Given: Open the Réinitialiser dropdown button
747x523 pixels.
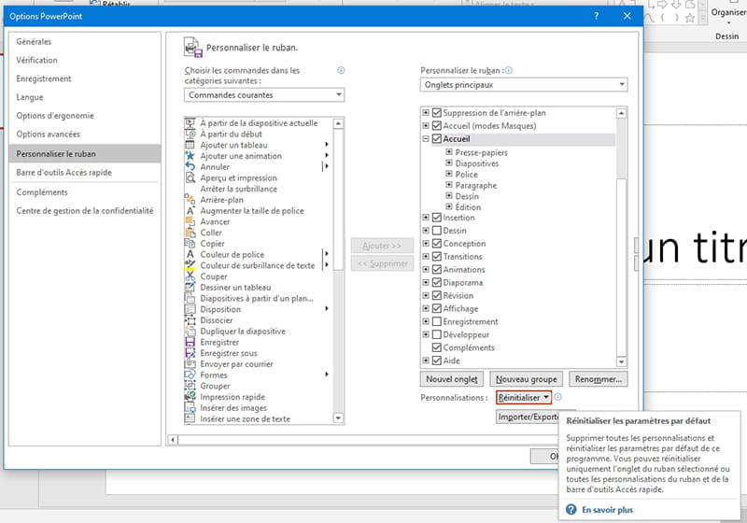Looking at the screenshot, I should (524, 397).
